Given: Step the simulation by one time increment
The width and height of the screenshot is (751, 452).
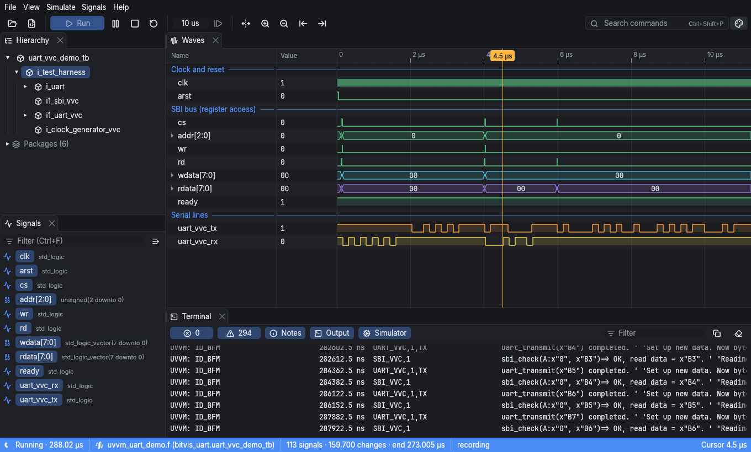Looking at the screenshot, I should [x=218, y=23].
